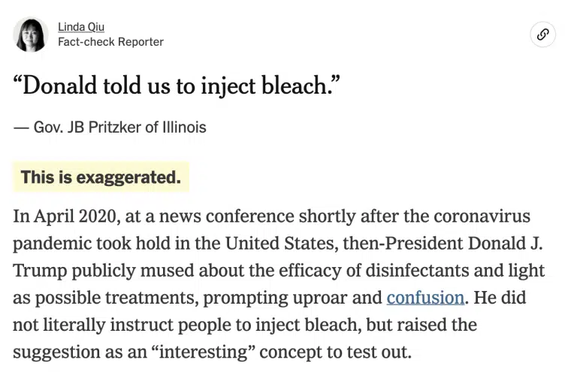Click the yellow "This is exaggerated." label

101,177
